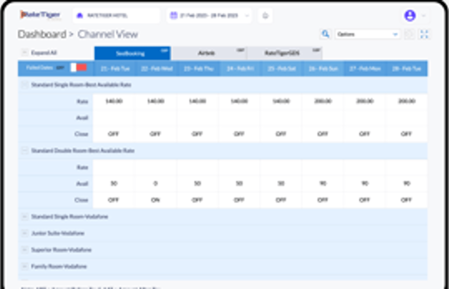
Task: Click the status badge on the Airbnb tab
Action: pos(240,50)
